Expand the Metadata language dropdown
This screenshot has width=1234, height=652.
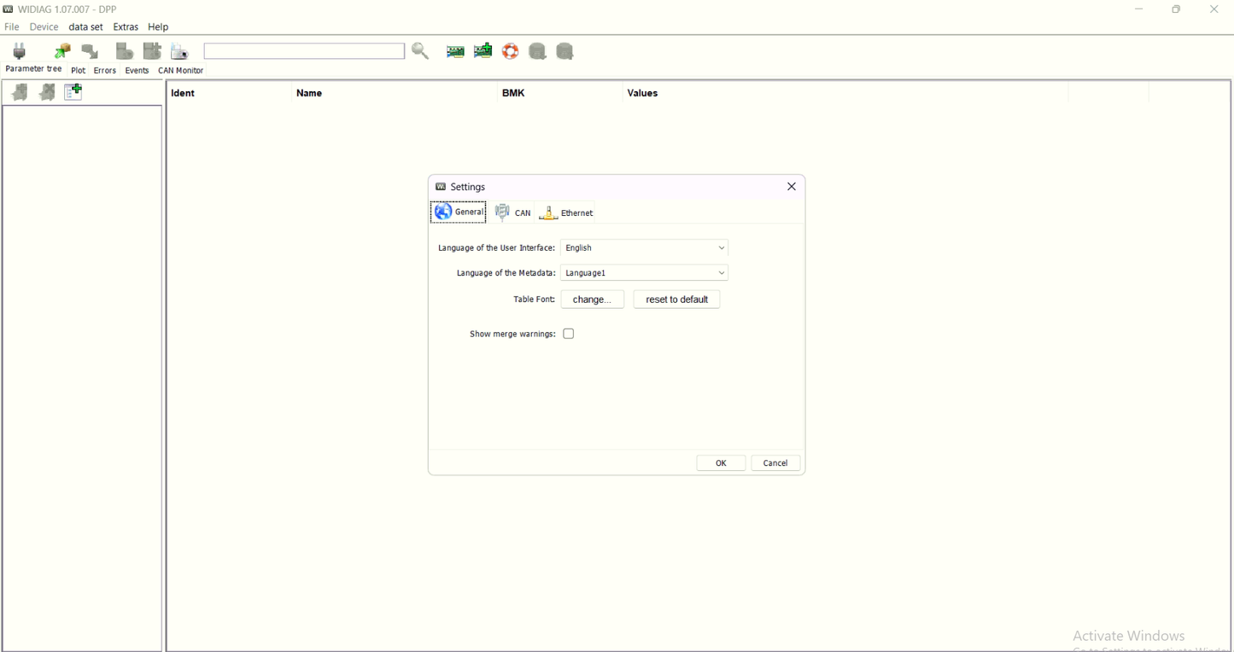point(644,273)
